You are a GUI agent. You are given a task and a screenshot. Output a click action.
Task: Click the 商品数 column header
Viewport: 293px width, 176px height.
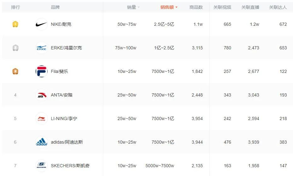(x=196, y=7)
